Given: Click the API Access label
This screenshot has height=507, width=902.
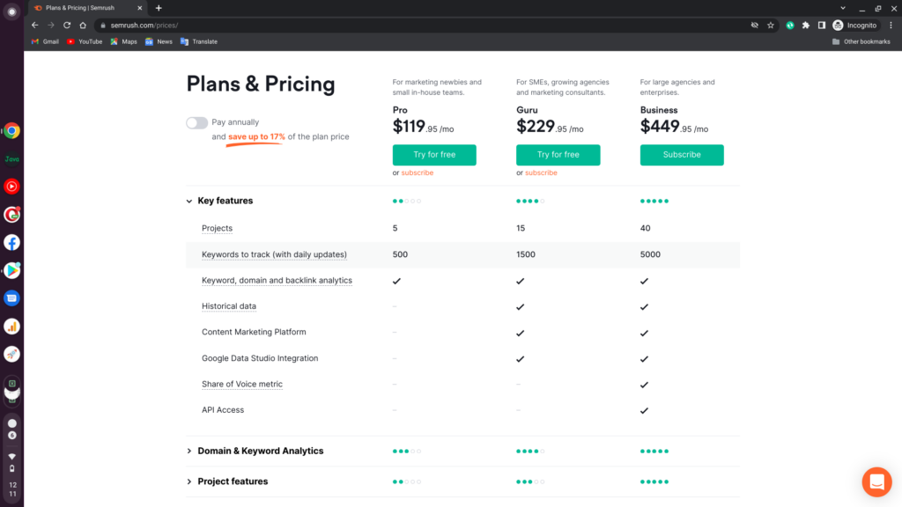Looking at the screenshot, I should 223,410.
